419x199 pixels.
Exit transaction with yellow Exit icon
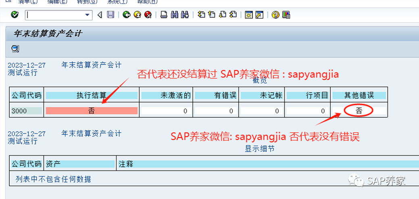tap(138, 14)
